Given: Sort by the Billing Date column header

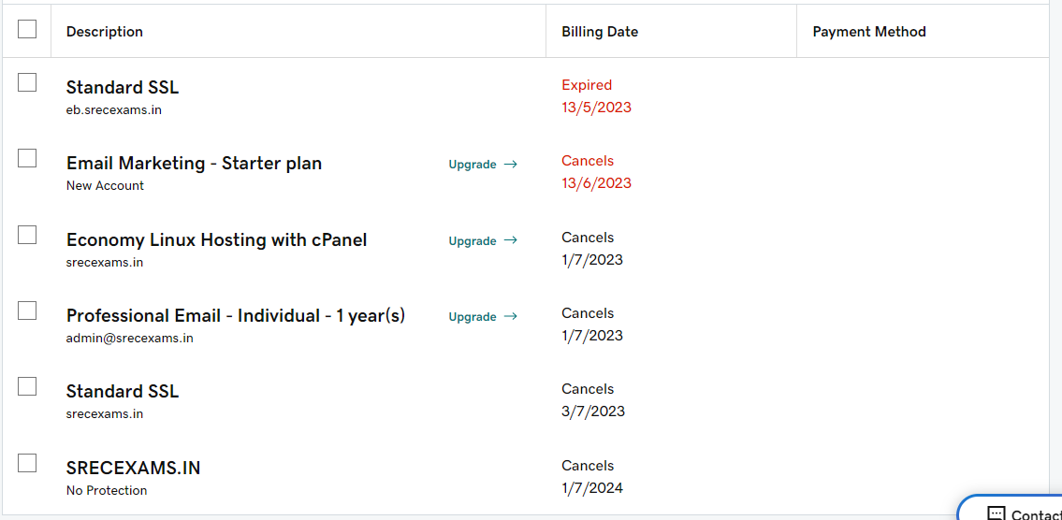Looking at the screenshot, I should tap(600, 32).
